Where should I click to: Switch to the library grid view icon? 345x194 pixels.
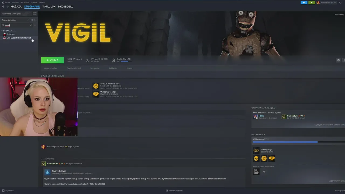(35, 13)
